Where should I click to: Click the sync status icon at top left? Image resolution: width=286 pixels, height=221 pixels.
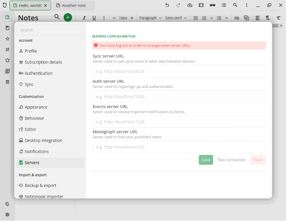click(5, 5)
